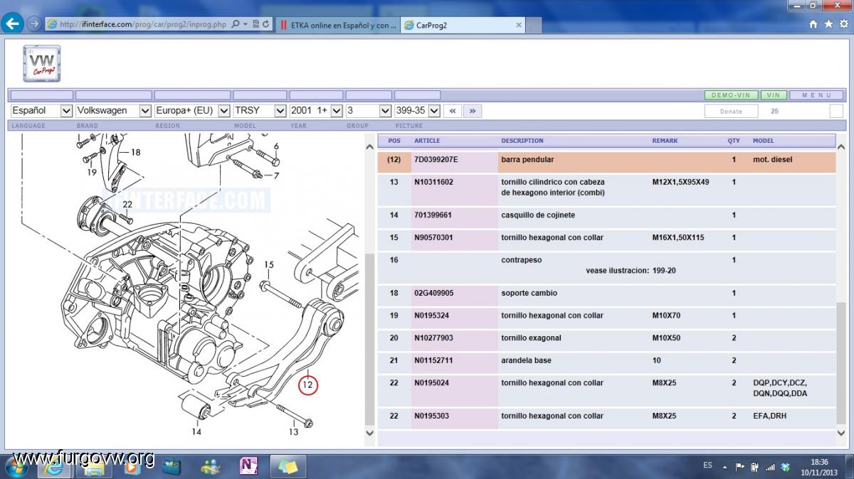Click article number 02G409905

pyautogui.click(x=433, y=293)
